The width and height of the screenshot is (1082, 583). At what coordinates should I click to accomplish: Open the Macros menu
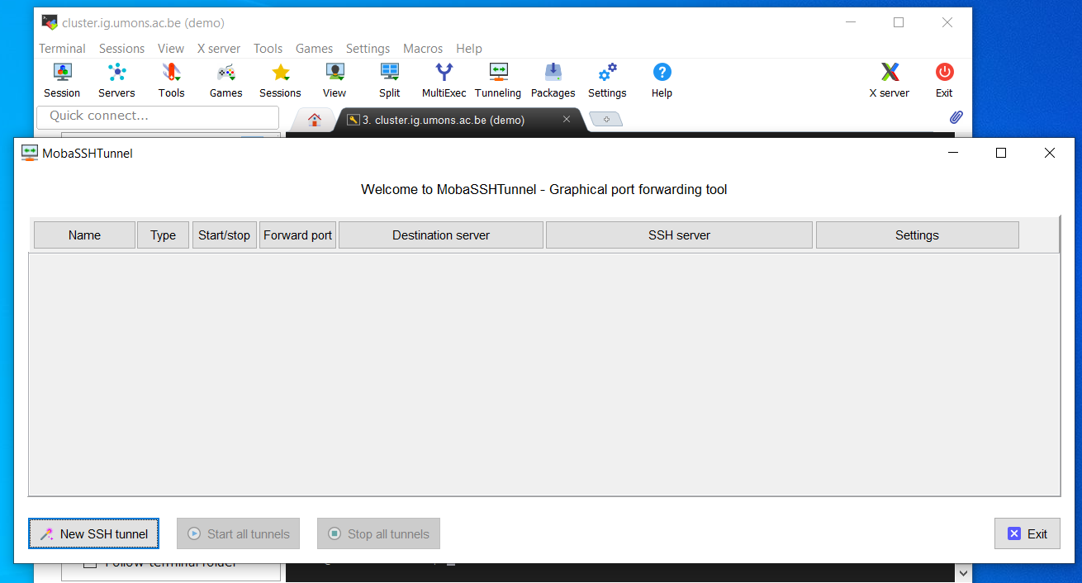point(422,49)
